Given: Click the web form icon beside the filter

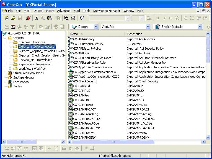Looking at the screenshot, I should 13,27.
